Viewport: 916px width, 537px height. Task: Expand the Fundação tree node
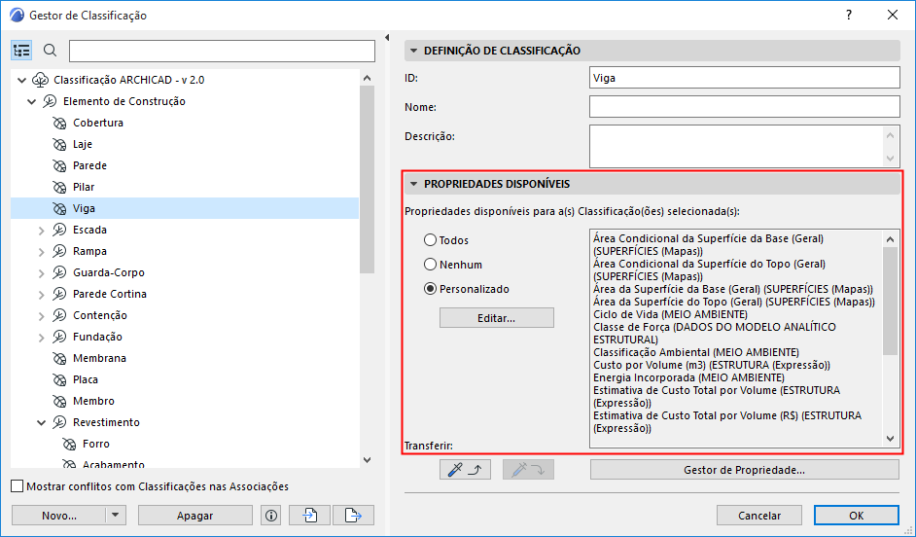pyautogui.click(x=42, y=338)
